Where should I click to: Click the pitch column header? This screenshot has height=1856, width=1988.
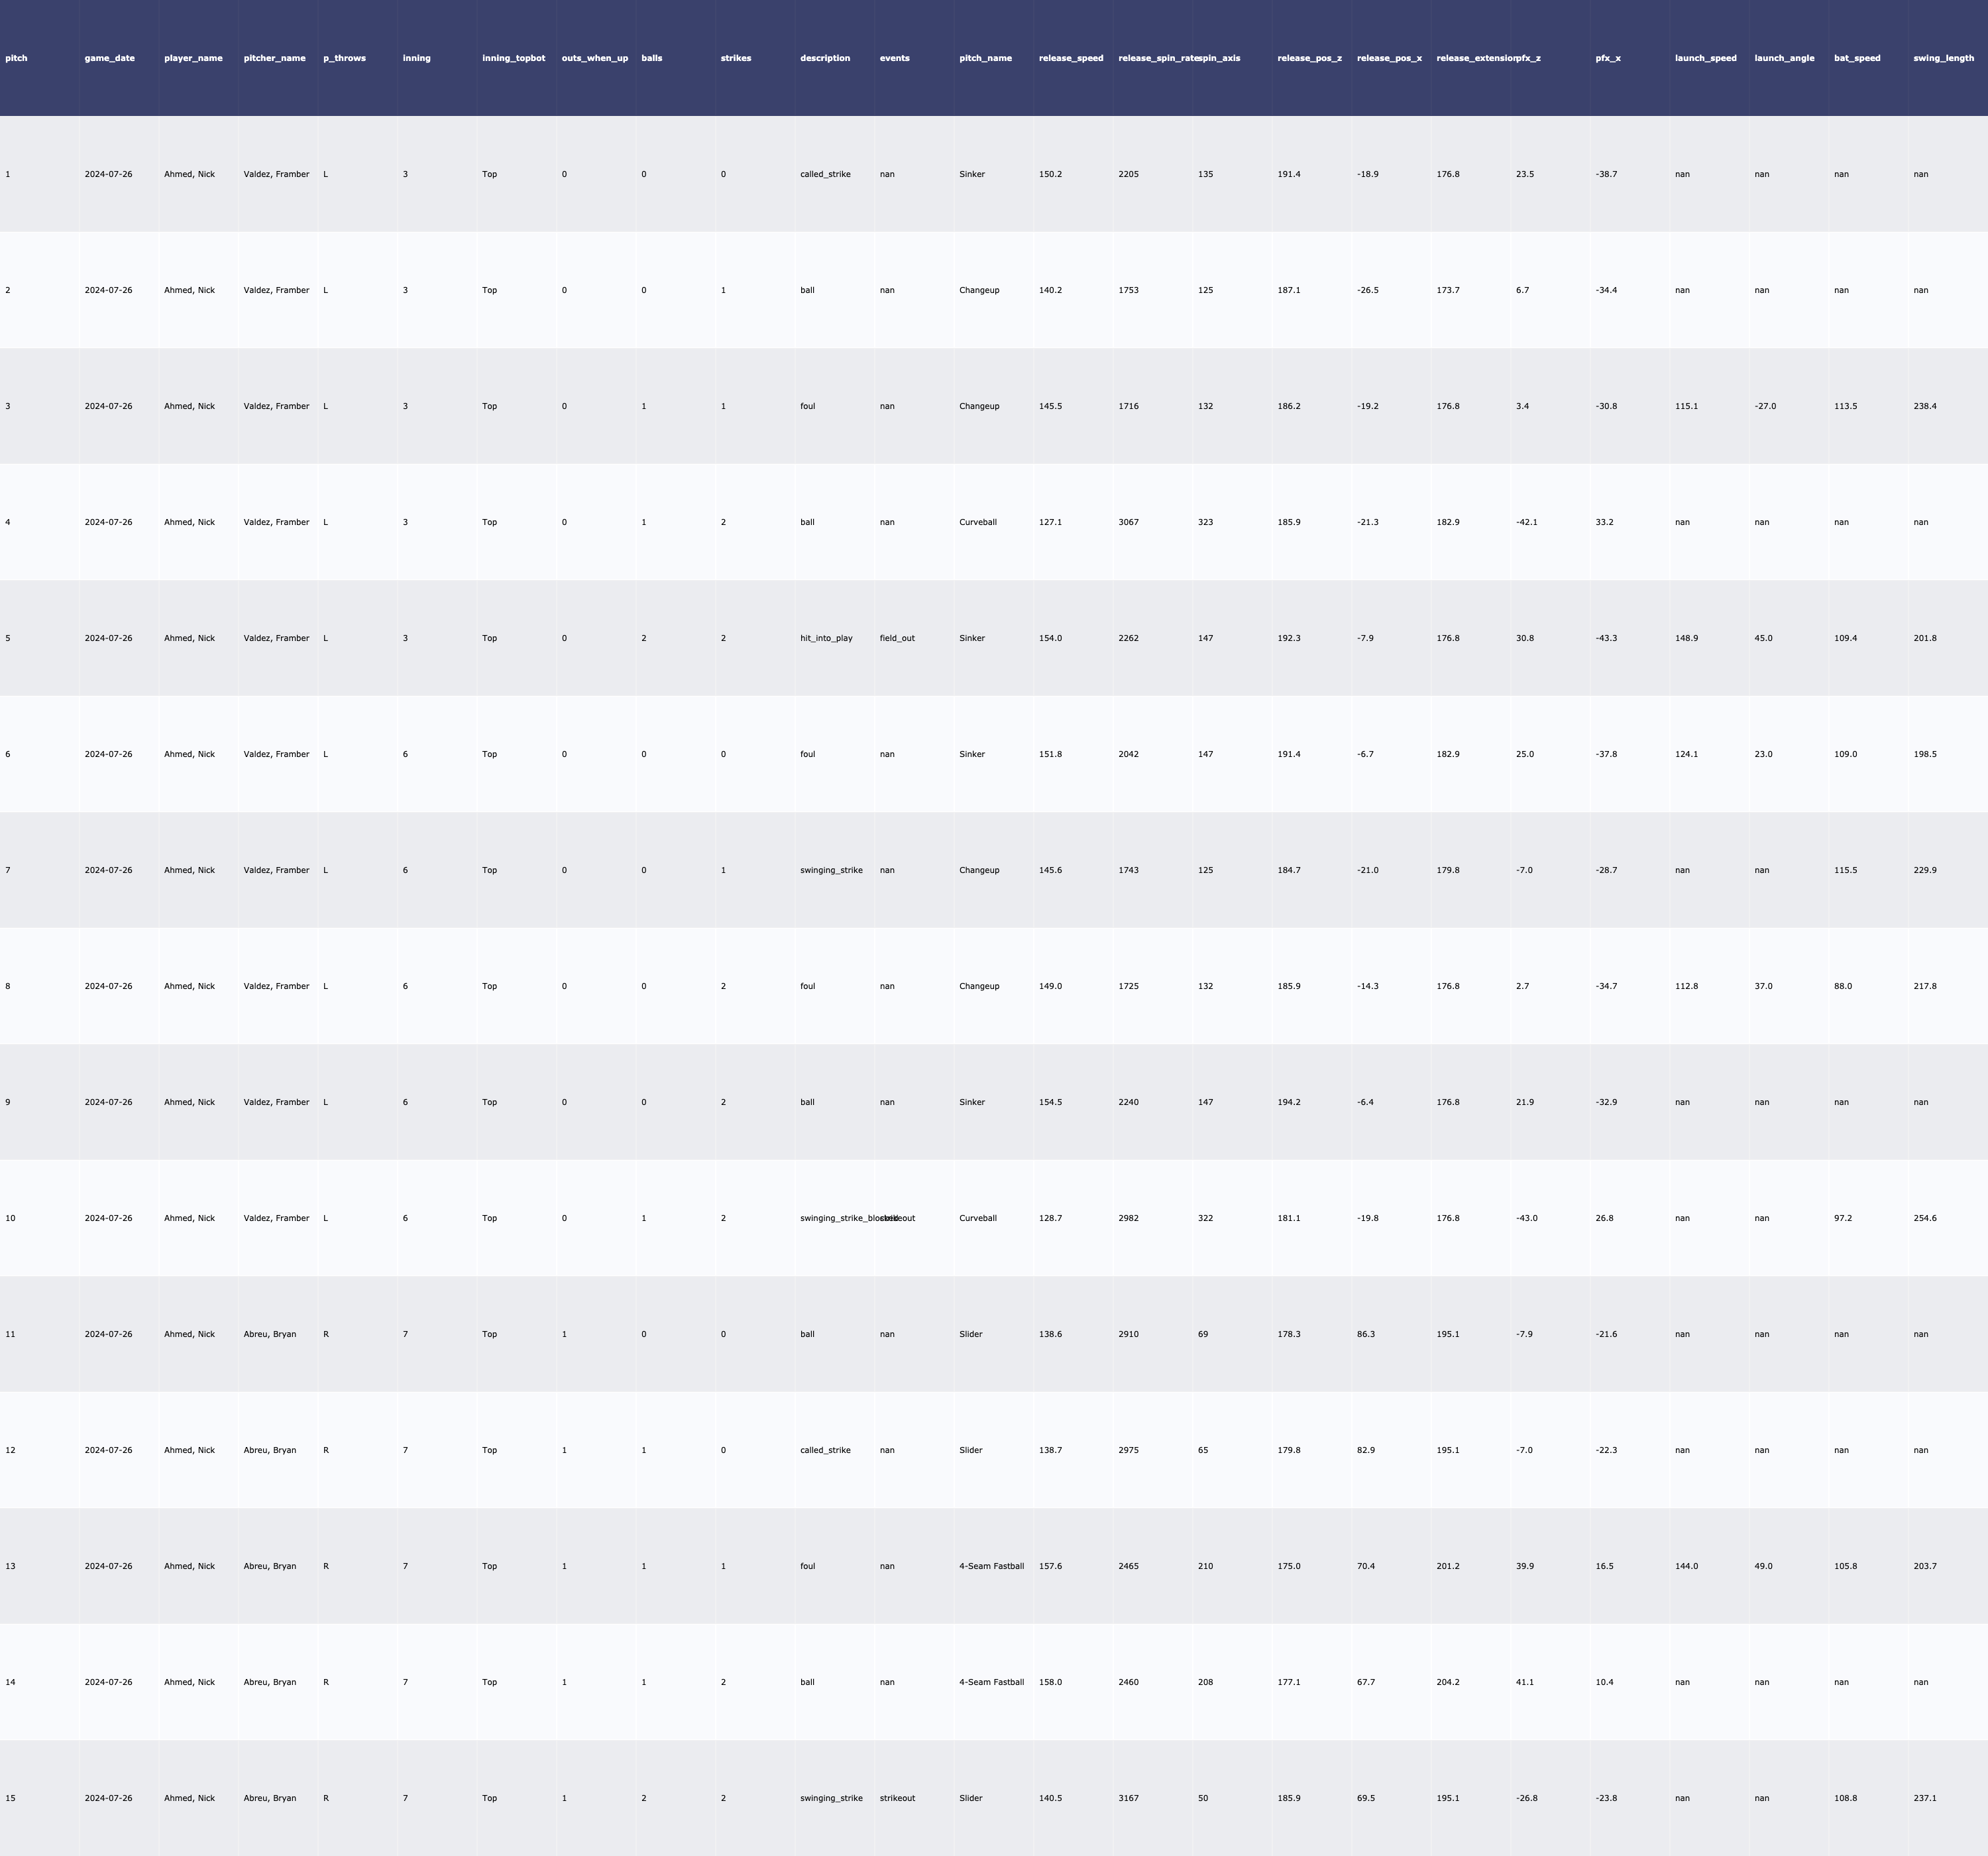[16, 58]
